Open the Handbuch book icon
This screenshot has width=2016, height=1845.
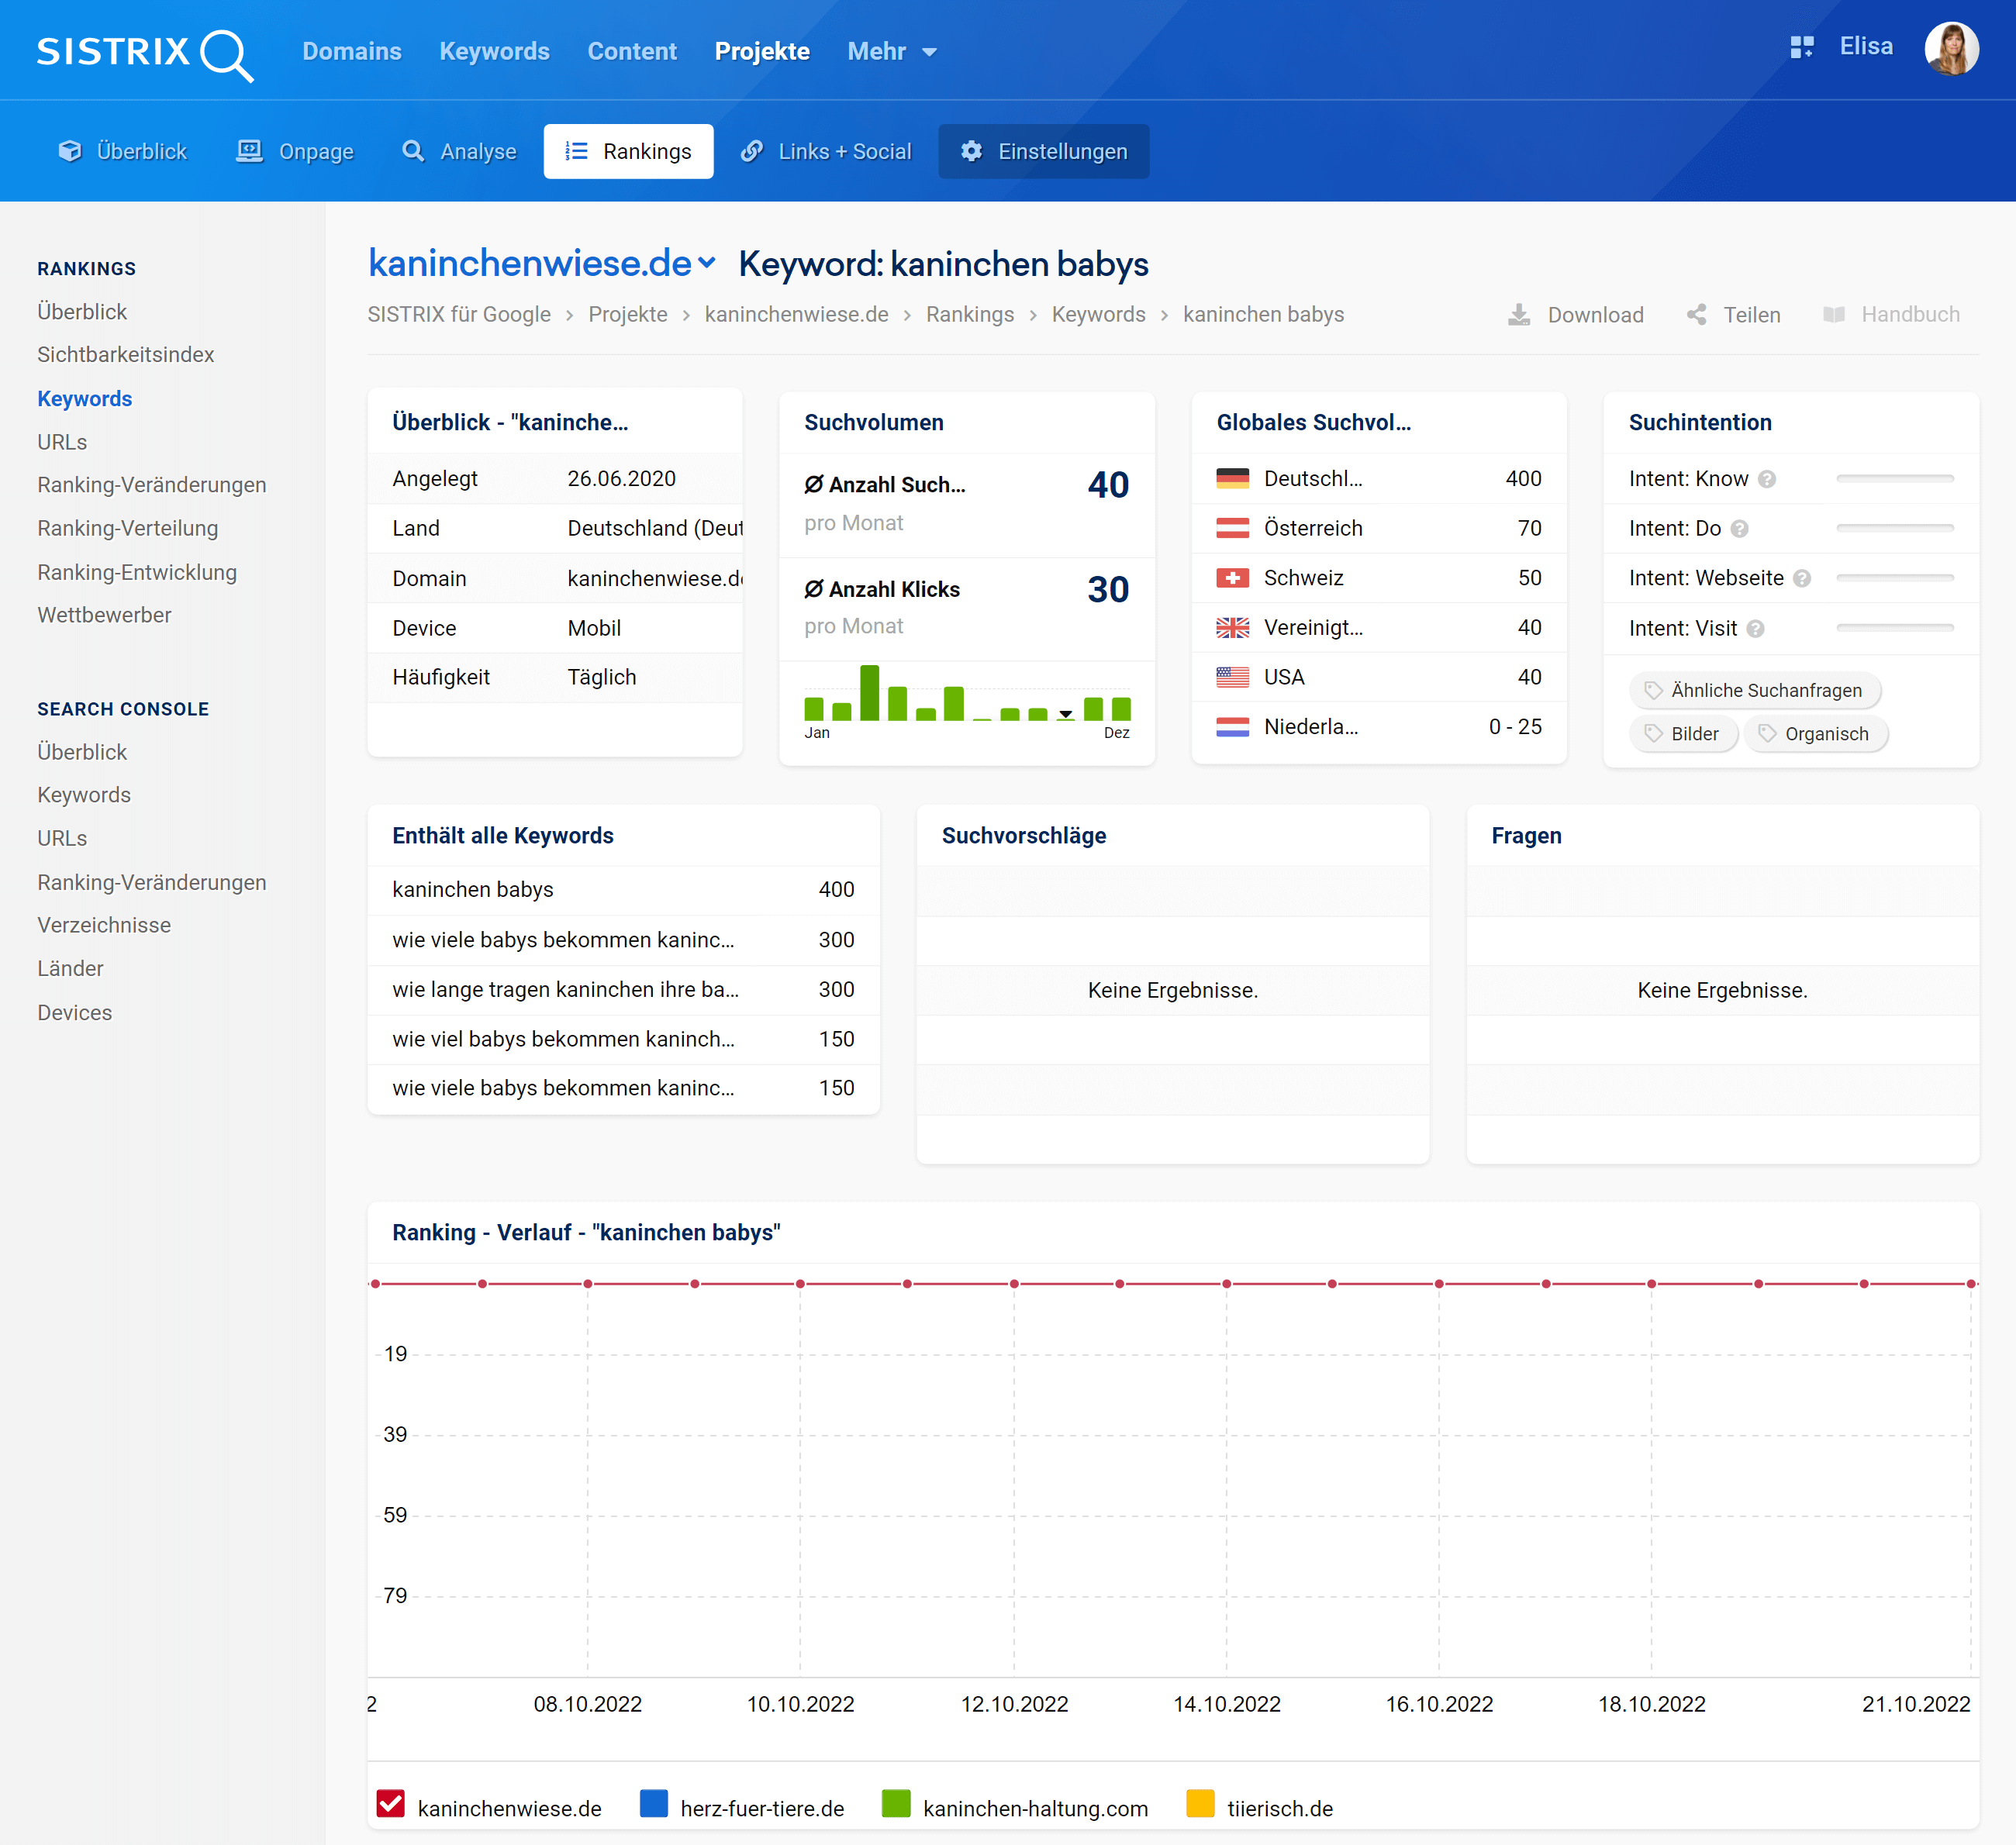1834,315
